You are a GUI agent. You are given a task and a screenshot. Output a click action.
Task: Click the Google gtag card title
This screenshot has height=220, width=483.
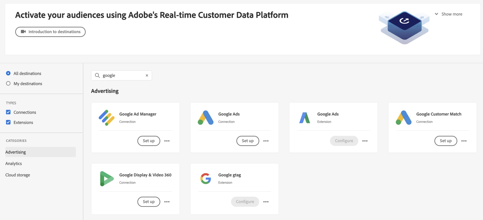click(x=229, y=175)
